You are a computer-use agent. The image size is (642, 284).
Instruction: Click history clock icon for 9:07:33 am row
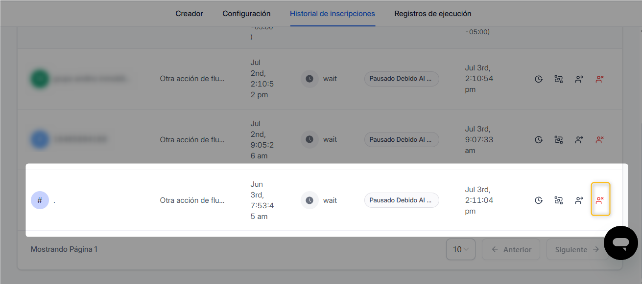(538, 139)
